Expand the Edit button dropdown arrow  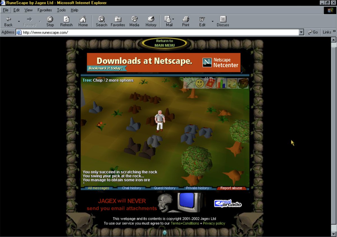[213, 22]
